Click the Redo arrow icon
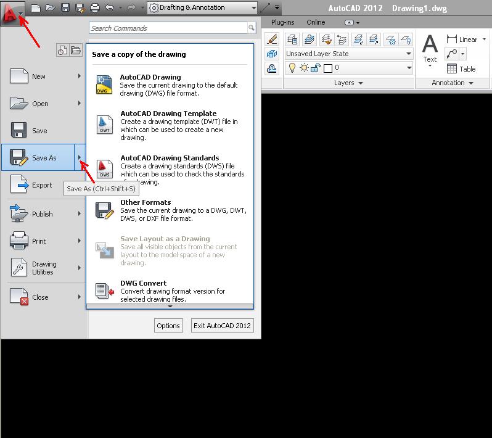The height and width of the screenshot is (438, 492). (x=131, y=7)
